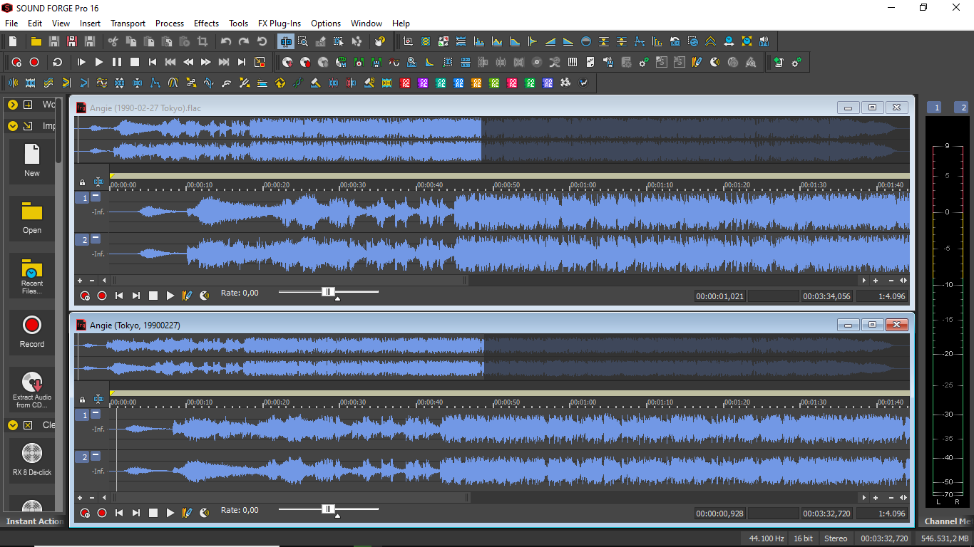Click Go to End in transport toolbar
The height and width of the screenshot is (547, 974).
(x=242, y=62)
